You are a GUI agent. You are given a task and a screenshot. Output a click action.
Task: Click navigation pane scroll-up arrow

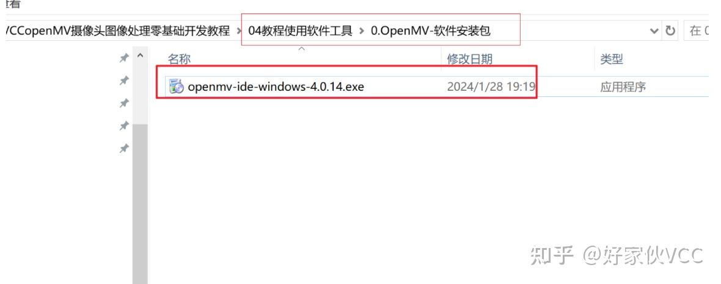(x=141, y=56)
